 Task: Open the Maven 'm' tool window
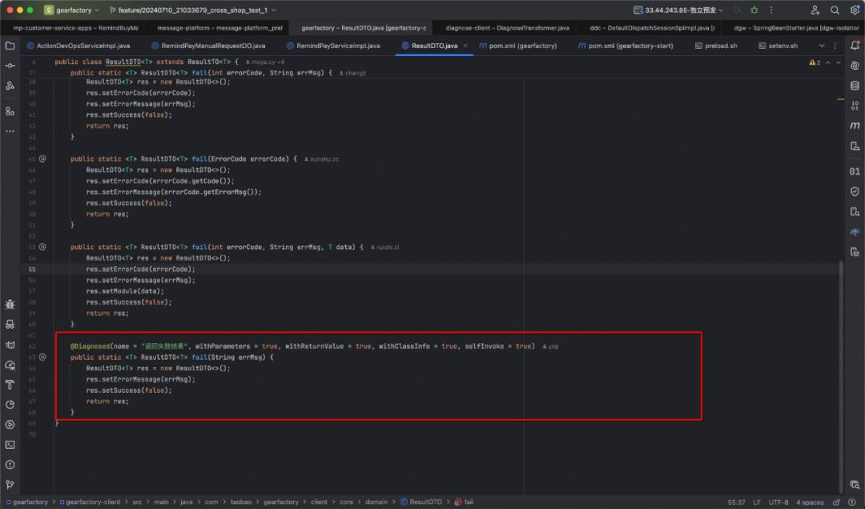(855, 125)
